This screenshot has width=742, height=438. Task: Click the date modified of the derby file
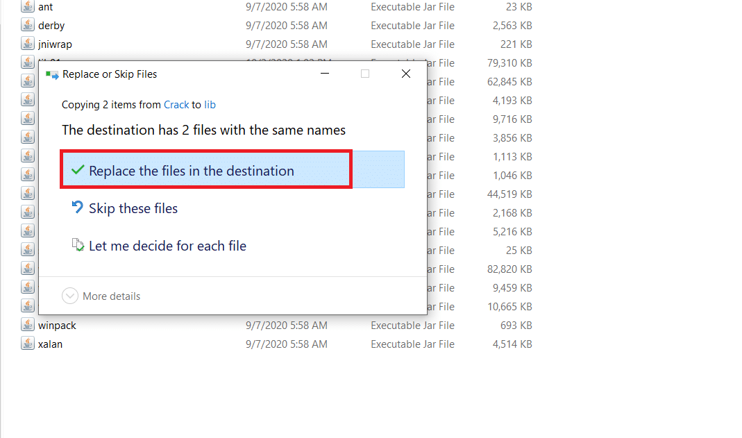286,26
